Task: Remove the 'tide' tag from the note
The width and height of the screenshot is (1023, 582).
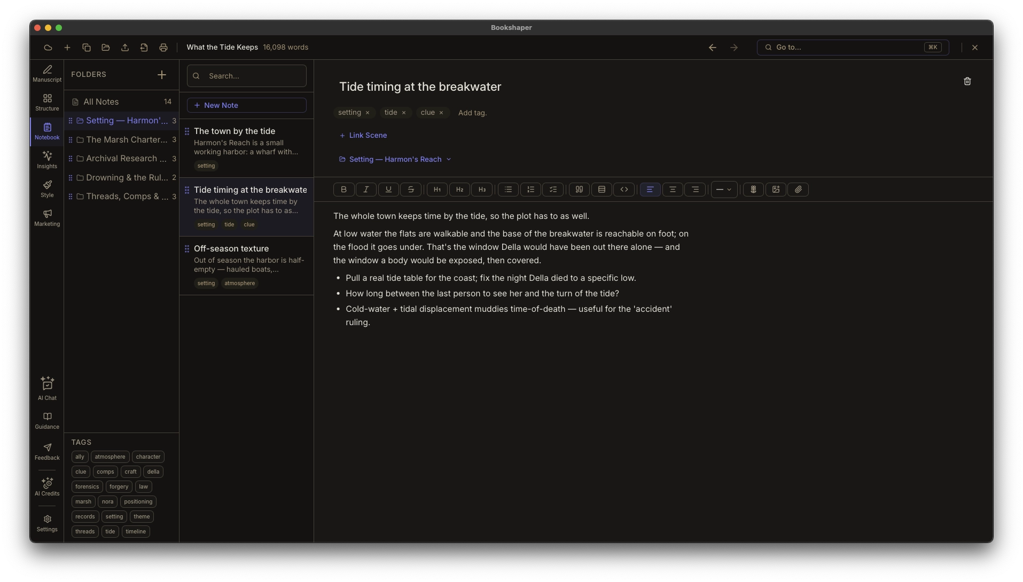Action: coord(404,113)
